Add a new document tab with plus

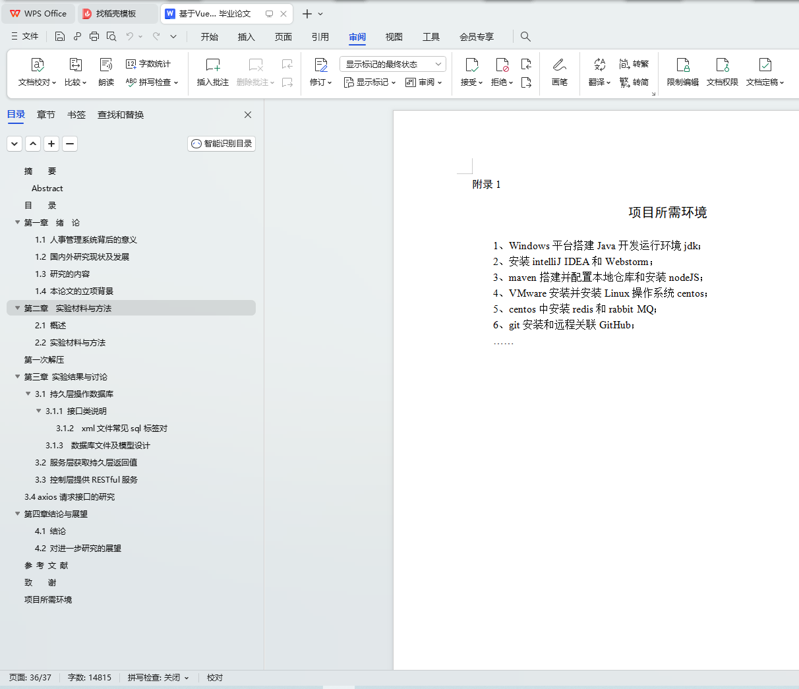point(307,13)
